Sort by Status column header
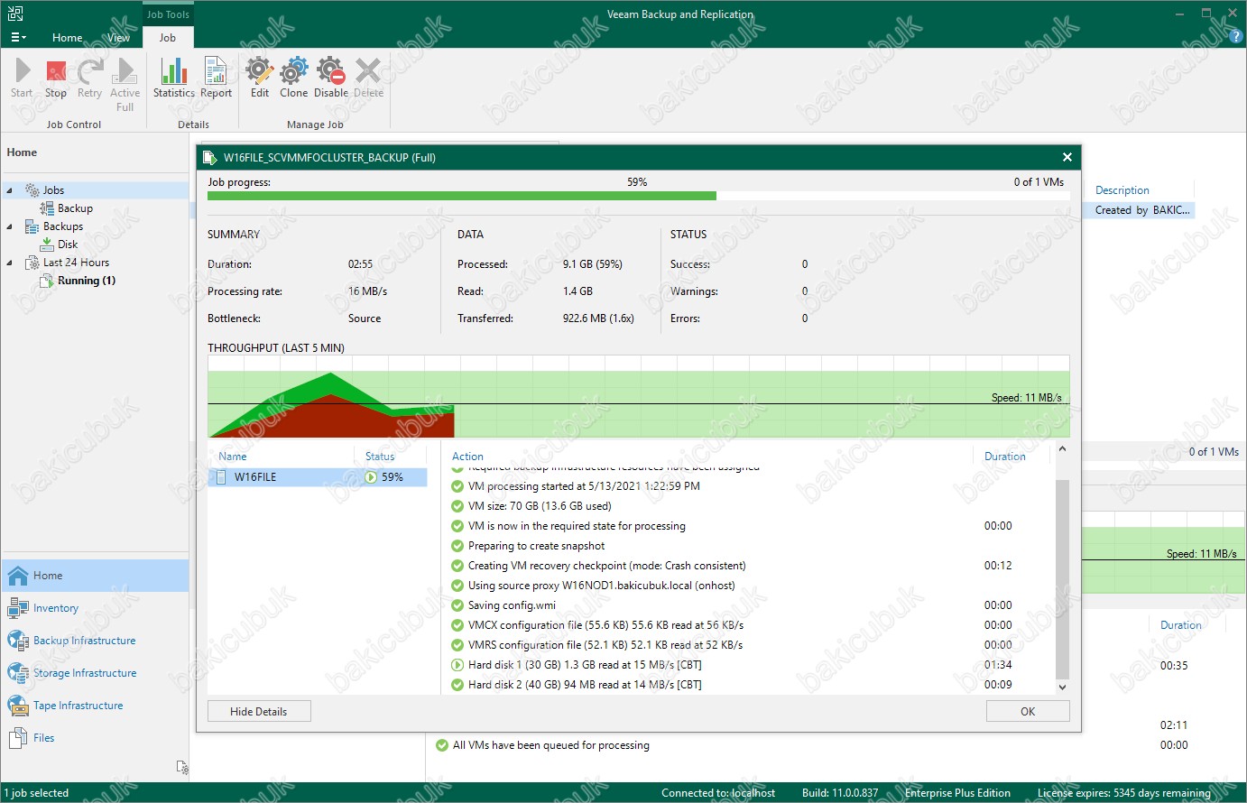The width and height of the screenshot is (1247, 803). pos(380,457)
